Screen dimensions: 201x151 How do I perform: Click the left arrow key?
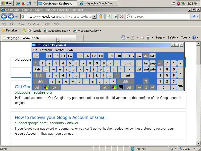tap(139, 87)
